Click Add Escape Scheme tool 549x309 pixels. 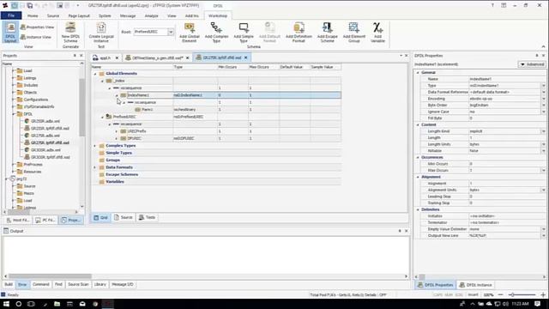(328, 33)
